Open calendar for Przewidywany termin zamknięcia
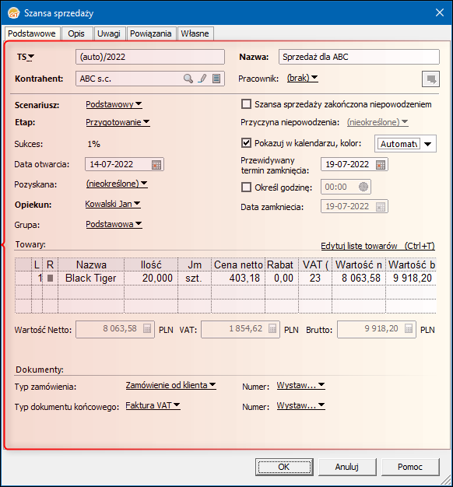453x487 pixels. click(381, 165)
